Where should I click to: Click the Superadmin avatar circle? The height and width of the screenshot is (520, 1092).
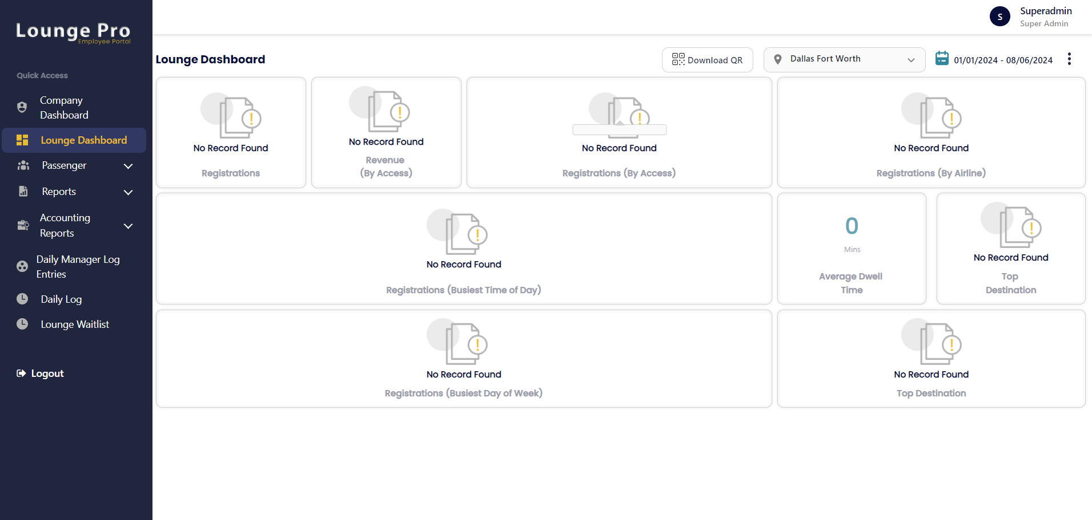999,17
